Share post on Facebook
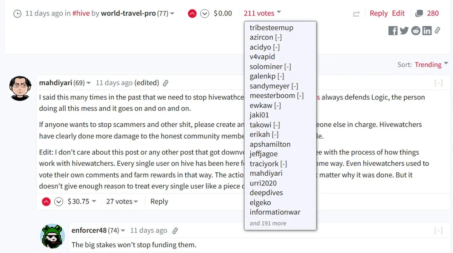This screenshot has height=253, width=453. point(393,31)
